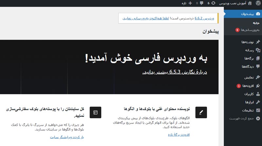Click the افزودن برگهٔ تازه link
Image resolution: width=262 pixels, height=146 pixels.
[179, 135]
